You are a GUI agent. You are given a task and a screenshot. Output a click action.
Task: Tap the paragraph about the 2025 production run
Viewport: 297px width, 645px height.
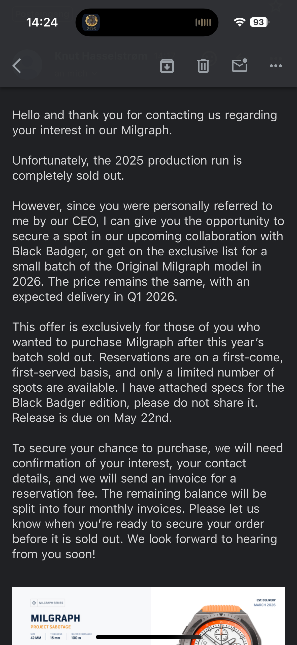(x=127, y=168)
